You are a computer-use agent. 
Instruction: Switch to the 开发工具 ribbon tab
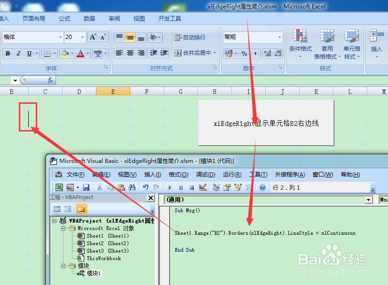(x=169, y=18)
